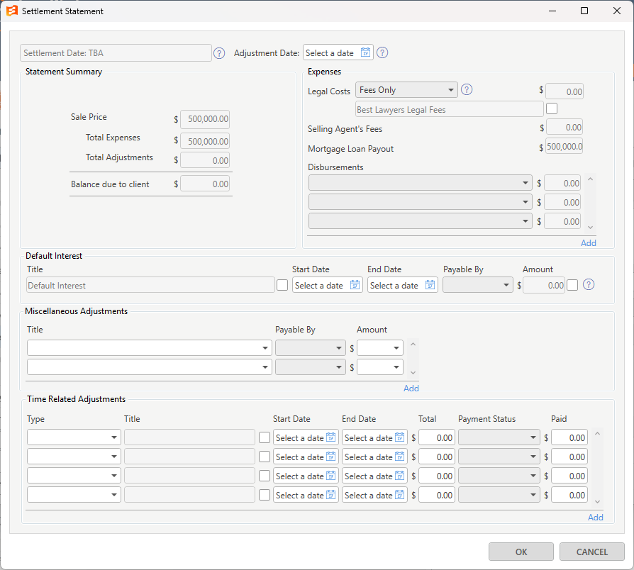
Task: Click the Default Interest amount help icon
Action: point(589,284)
